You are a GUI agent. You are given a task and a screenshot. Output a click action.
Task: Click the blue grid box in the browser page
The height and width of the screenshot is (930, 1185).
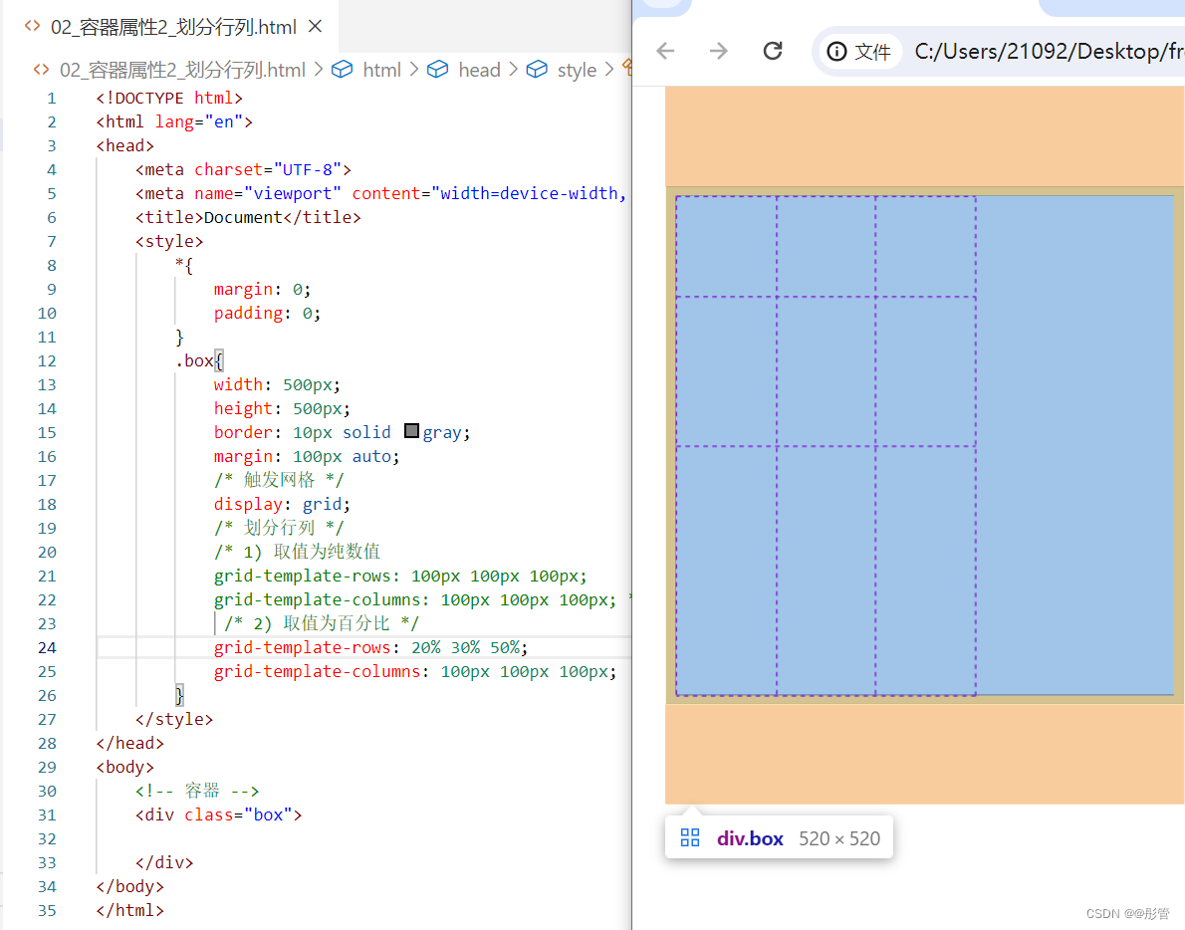click(924, 445)
